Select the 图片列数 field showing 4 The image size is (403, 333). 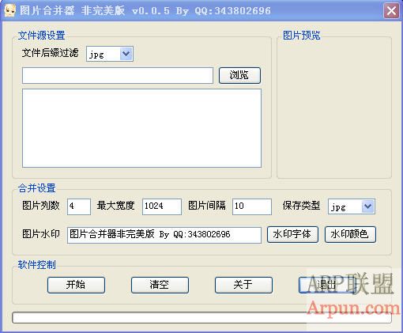(x=79, y=206)
